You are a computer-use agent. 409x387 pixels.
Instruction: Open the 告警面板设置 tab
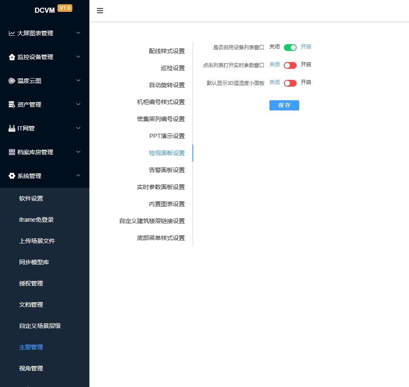[167, 170]
